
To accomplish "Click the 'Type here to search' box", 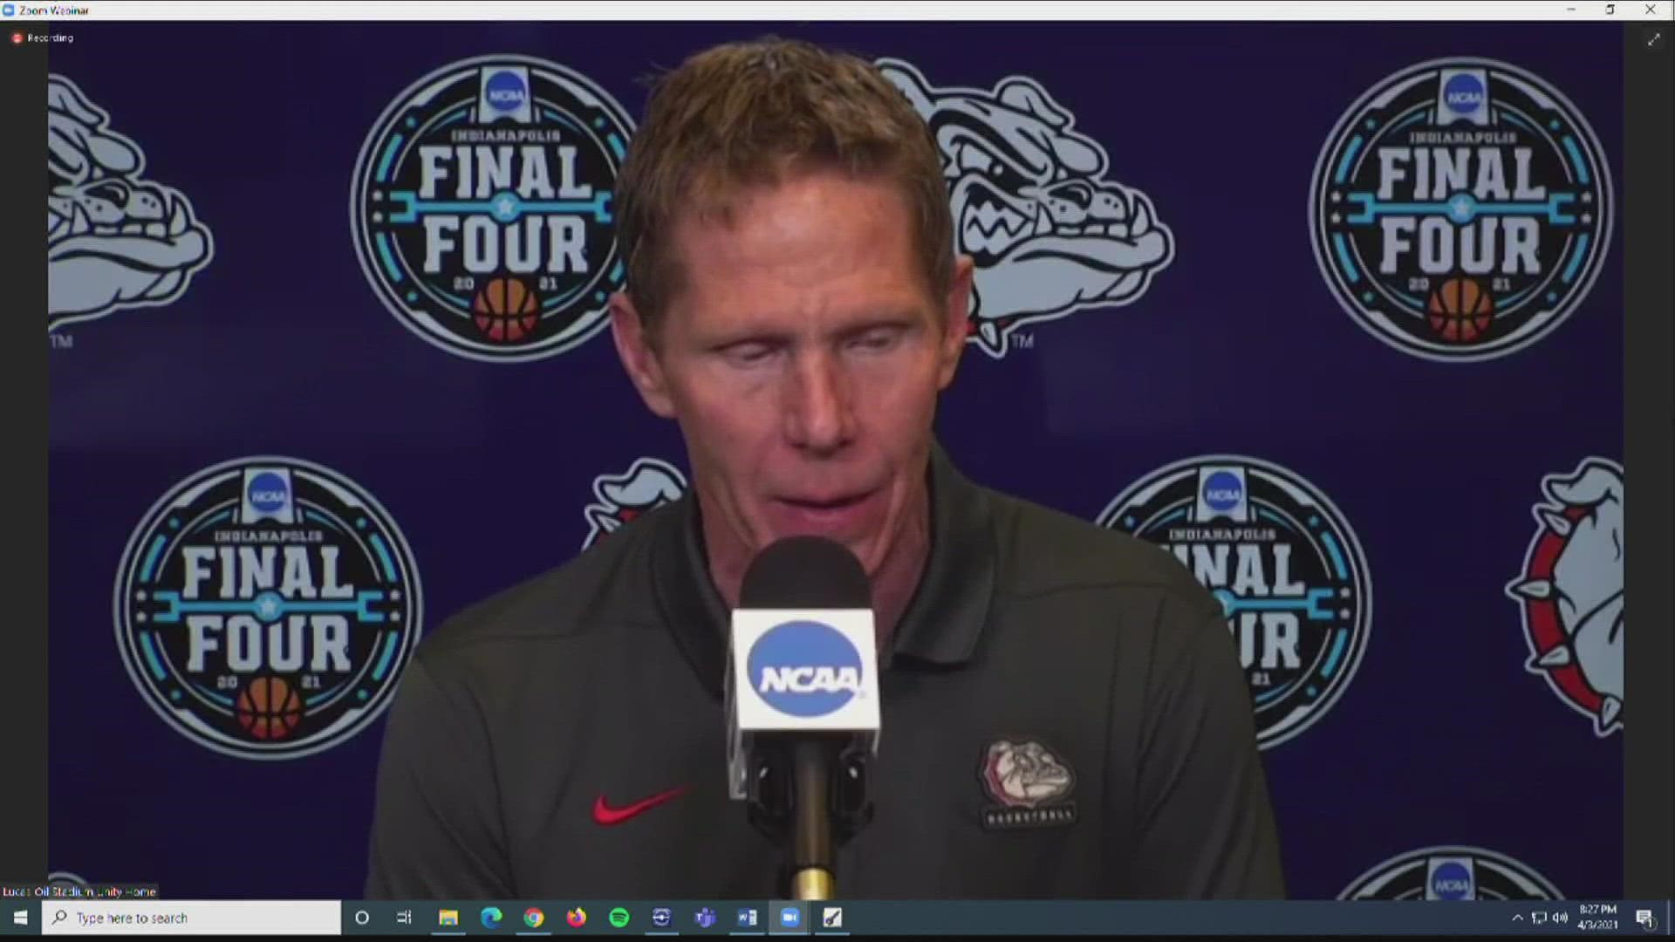I will coord(192,918).
